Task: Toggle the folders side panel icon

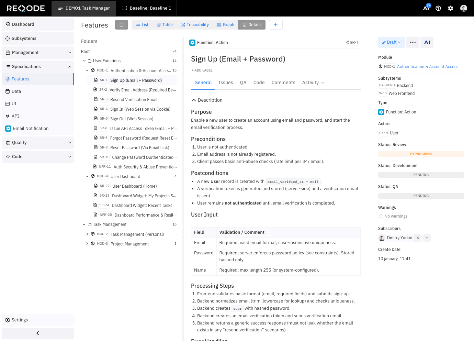Action: (122, 25)
